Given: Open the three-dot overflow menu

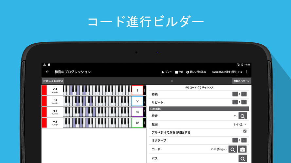Looking at the screenshot, I should (246, 72).
